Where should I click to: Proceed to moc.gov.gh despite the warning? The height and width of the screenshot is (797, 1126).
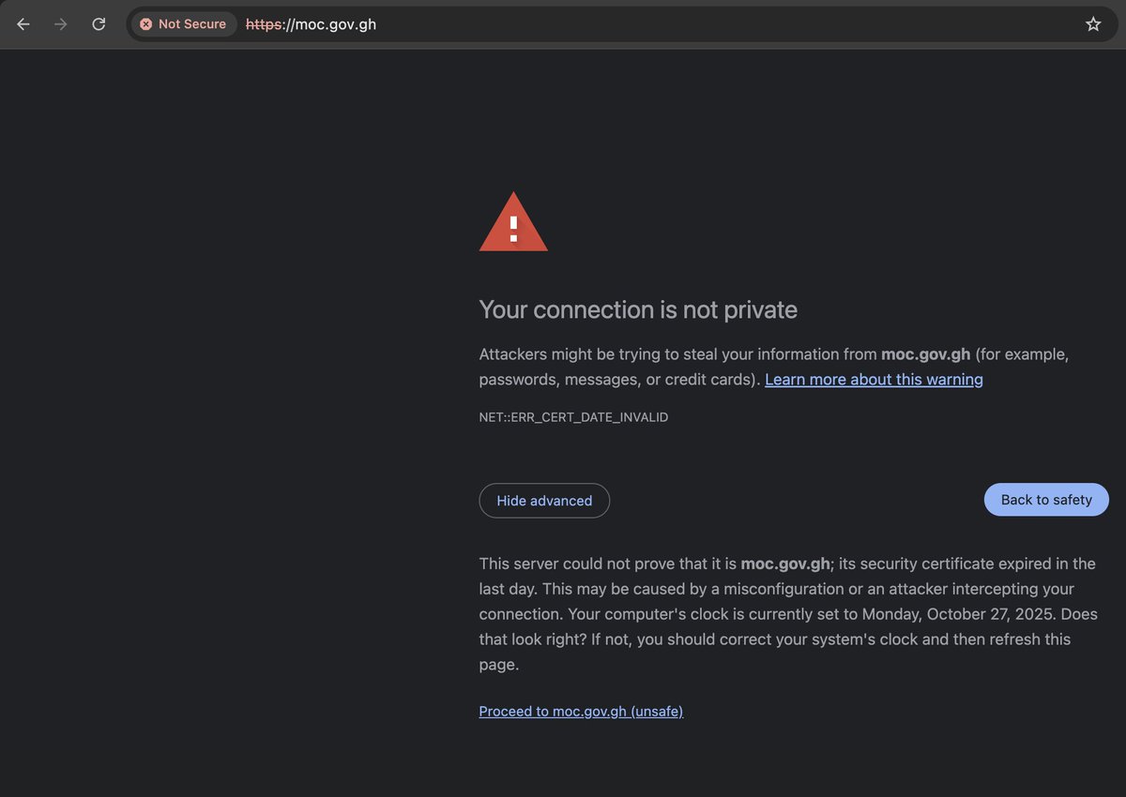pyautogui.click(x=581, y=711)
